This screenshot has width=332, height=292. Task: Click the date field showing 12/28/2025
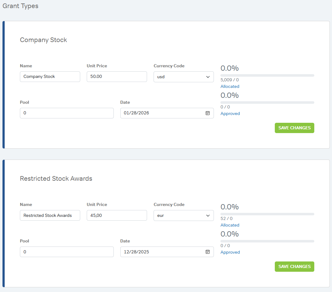coord(162,252)
